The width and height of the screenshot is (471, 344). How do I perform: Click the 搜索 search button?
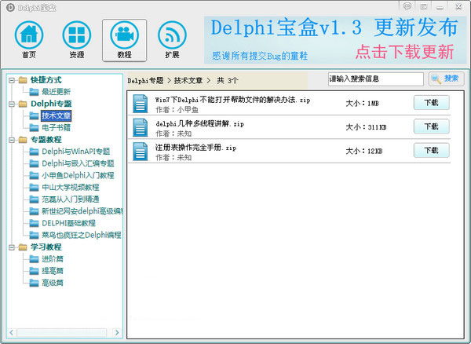(x=447, y=79)
